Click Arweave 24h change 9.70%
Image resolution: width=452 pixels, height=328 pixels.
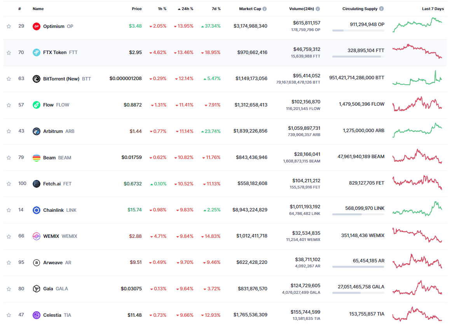(x=185, y=263)
